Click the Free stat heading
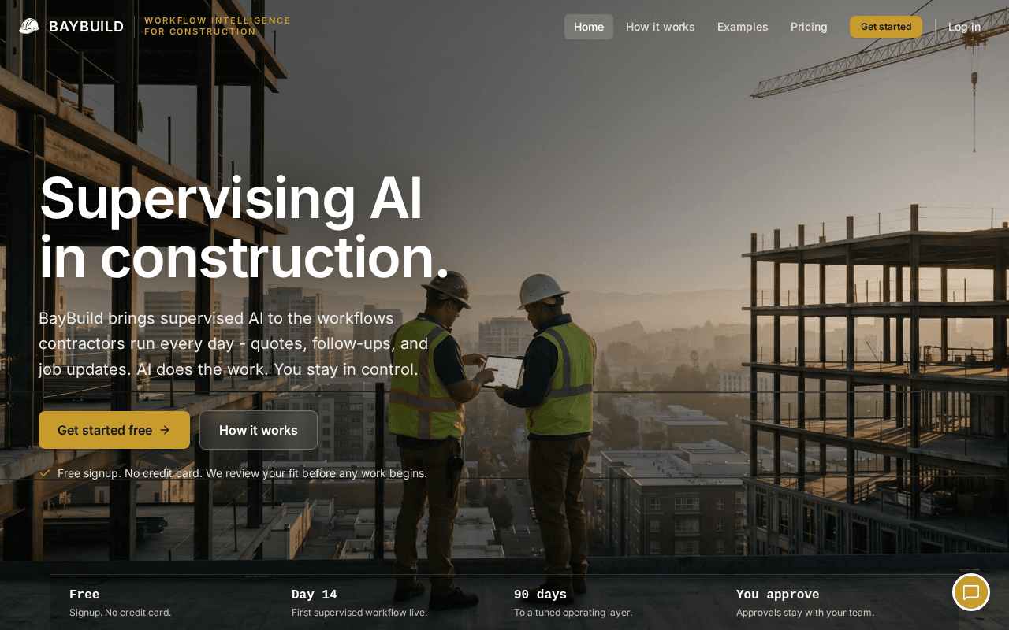This screenshot has width=1009, height=630. [84, 595]
